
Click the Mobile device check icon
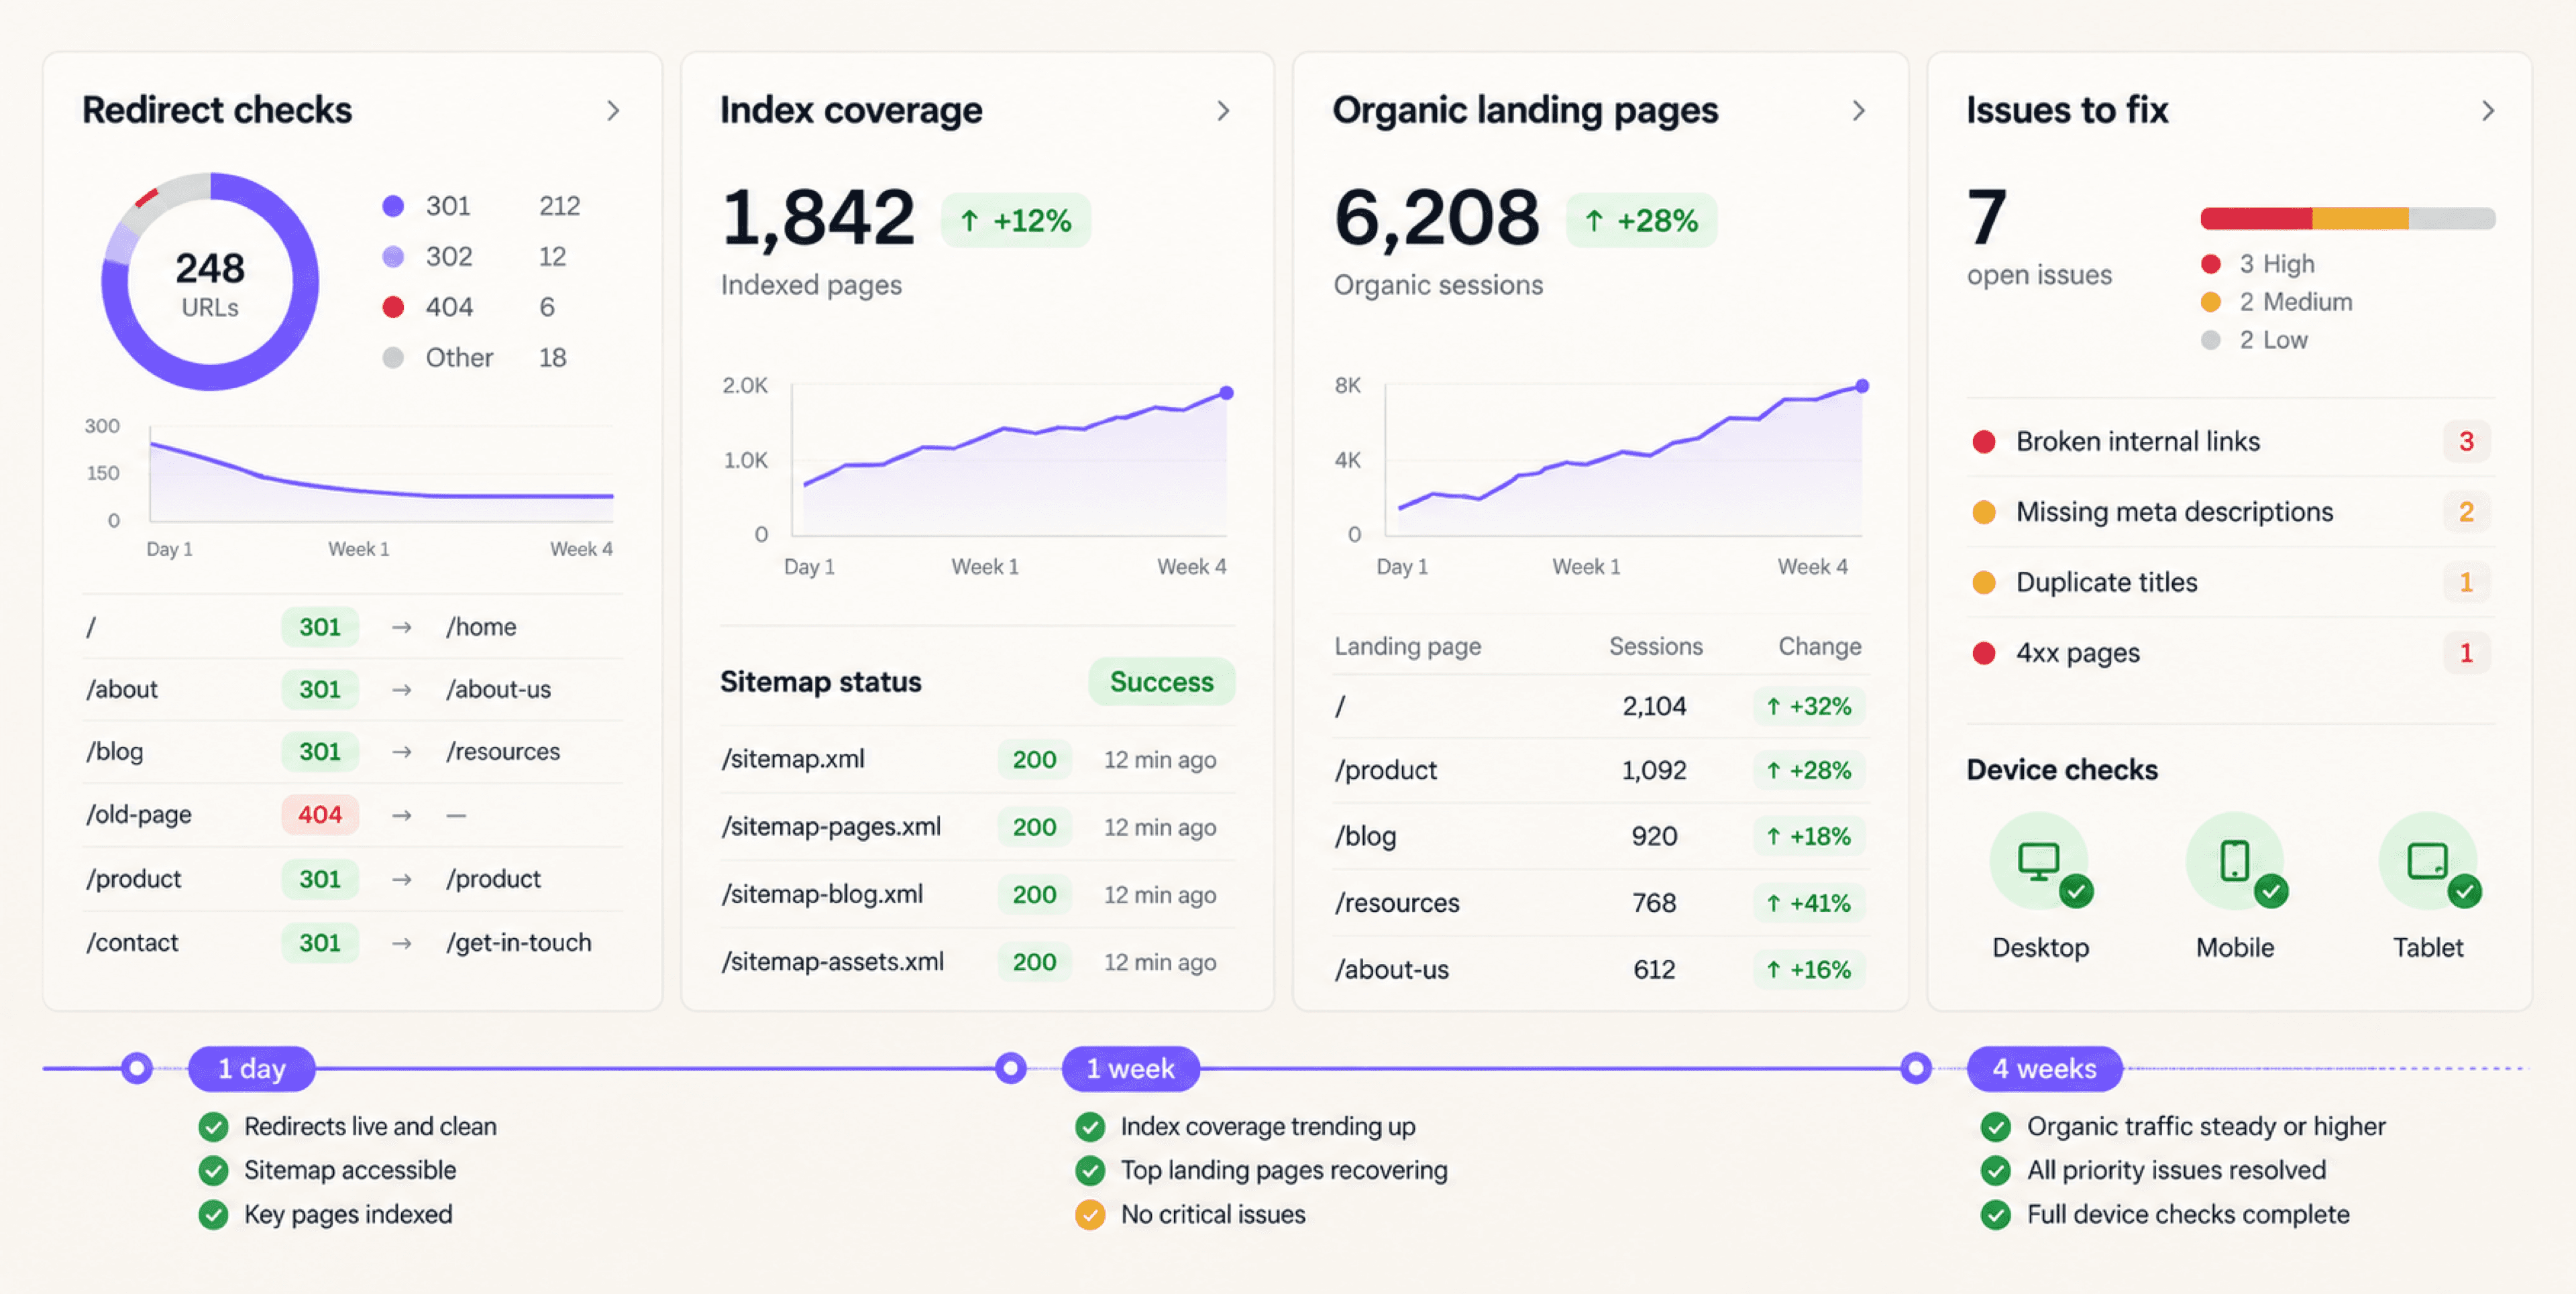(x=2235, y=860)
